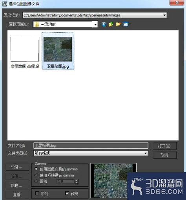This screenshot has height=200, width=186.
Task: Click the 卫星贴图.jpg file name
Action: tap(58, 66)
